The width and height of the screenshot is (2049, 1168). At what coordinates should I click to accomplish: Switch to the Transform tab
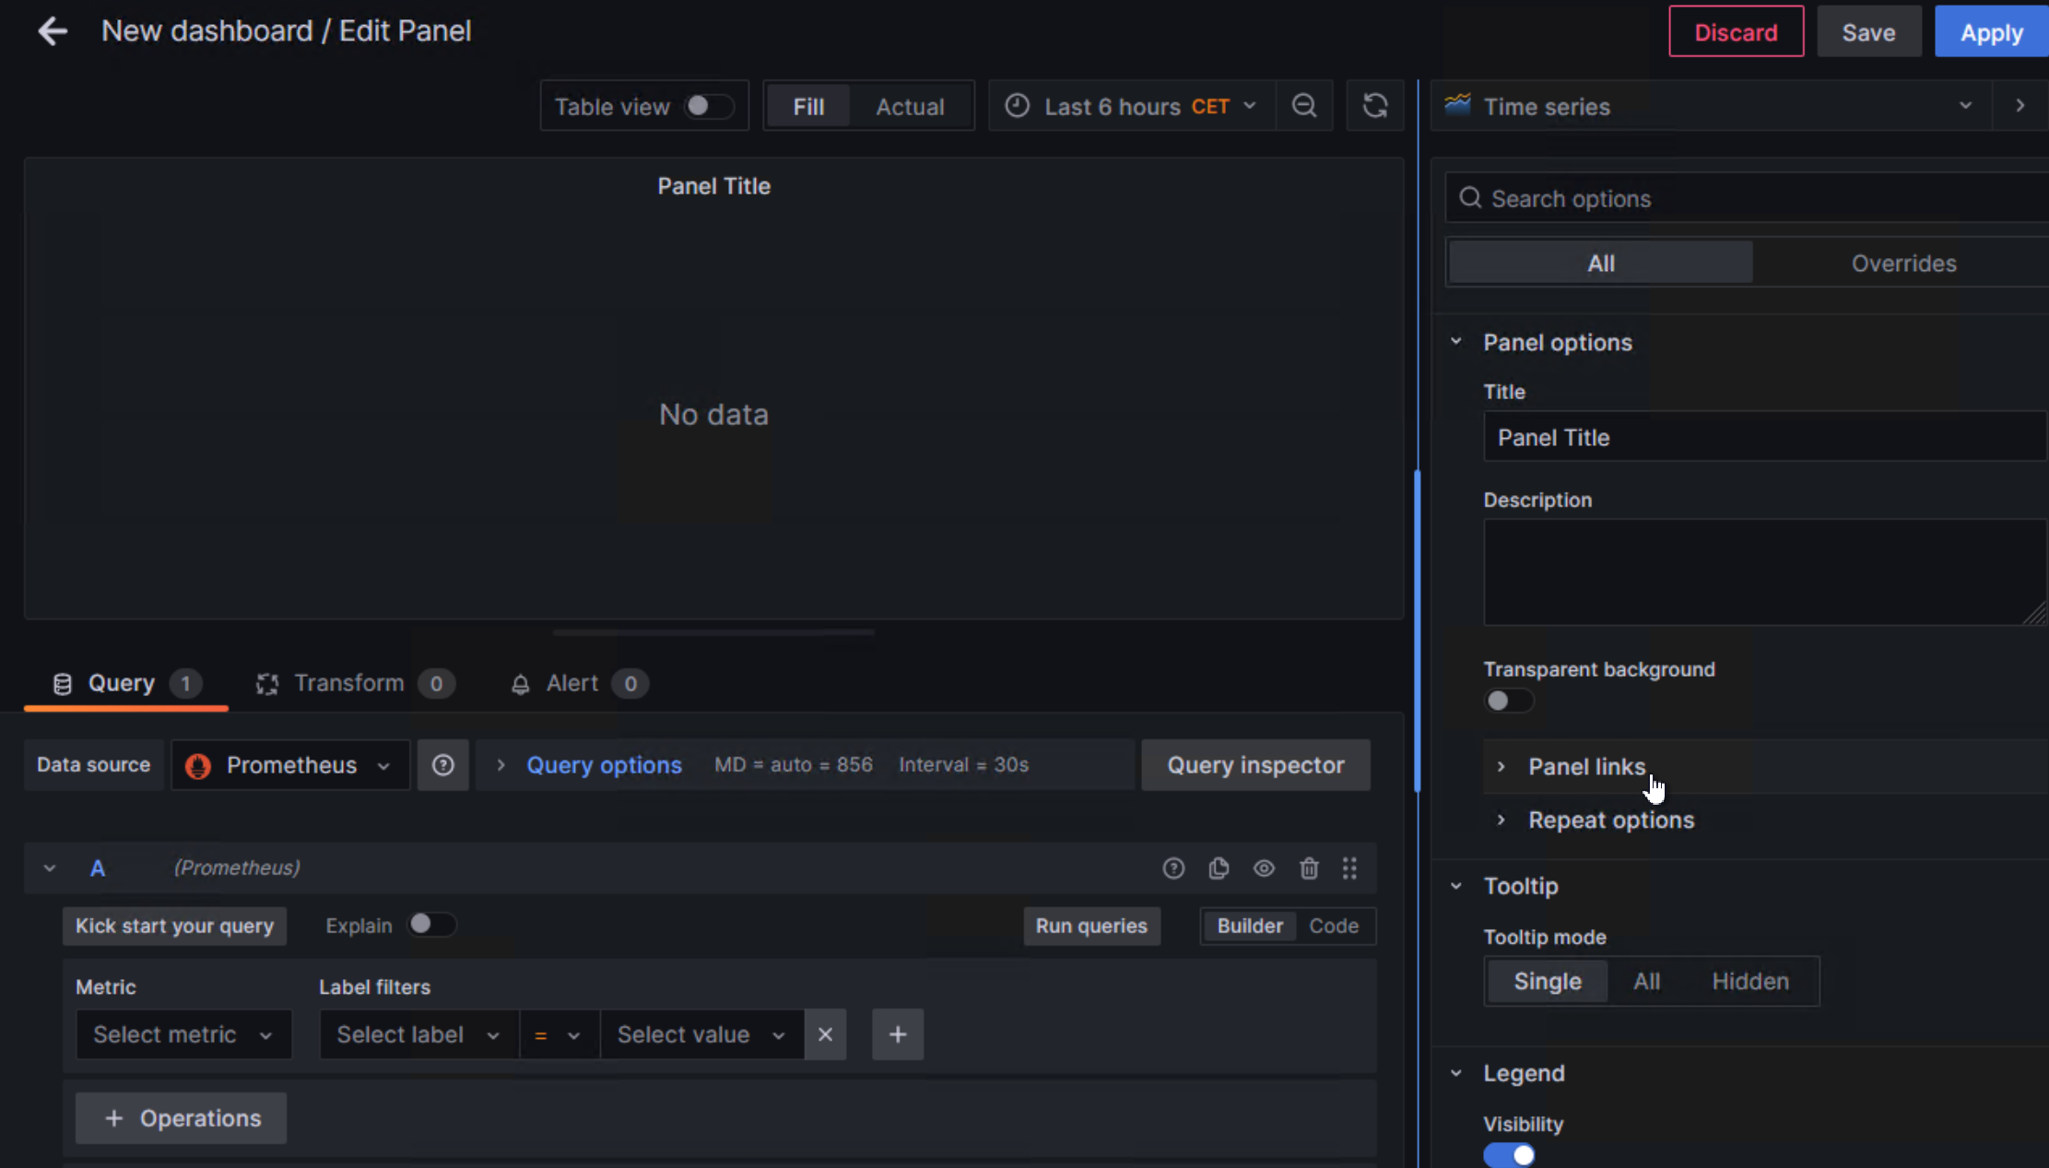348,683
